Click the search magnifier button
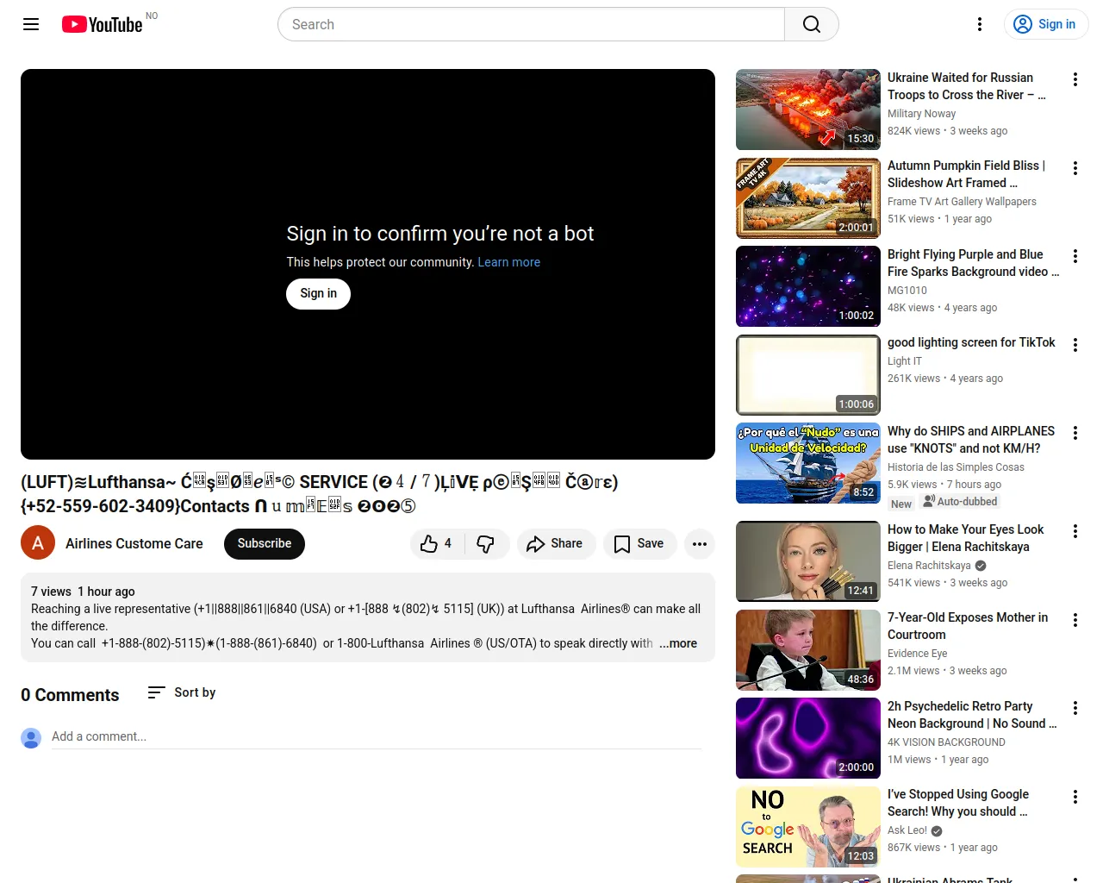This screenshot has height=883, width=1103. [811, 24]
